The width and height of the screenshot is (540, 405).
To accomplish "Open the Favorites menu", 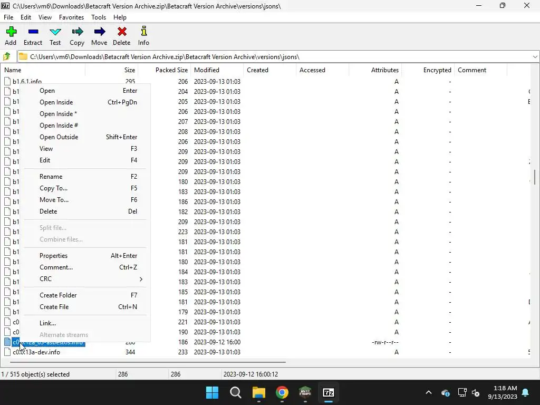I will [x=71, y=17].
